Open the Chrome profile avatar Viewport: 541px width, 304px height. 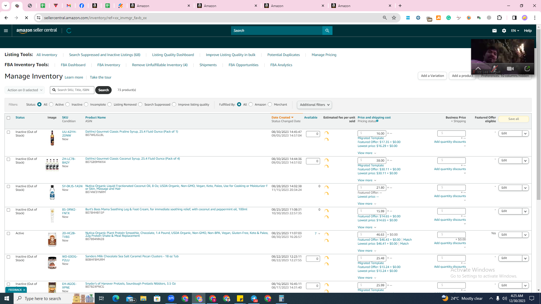(x=525, y=18)
